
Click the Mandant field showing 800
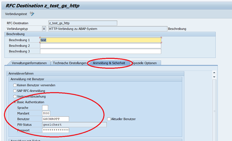point(46,113)
